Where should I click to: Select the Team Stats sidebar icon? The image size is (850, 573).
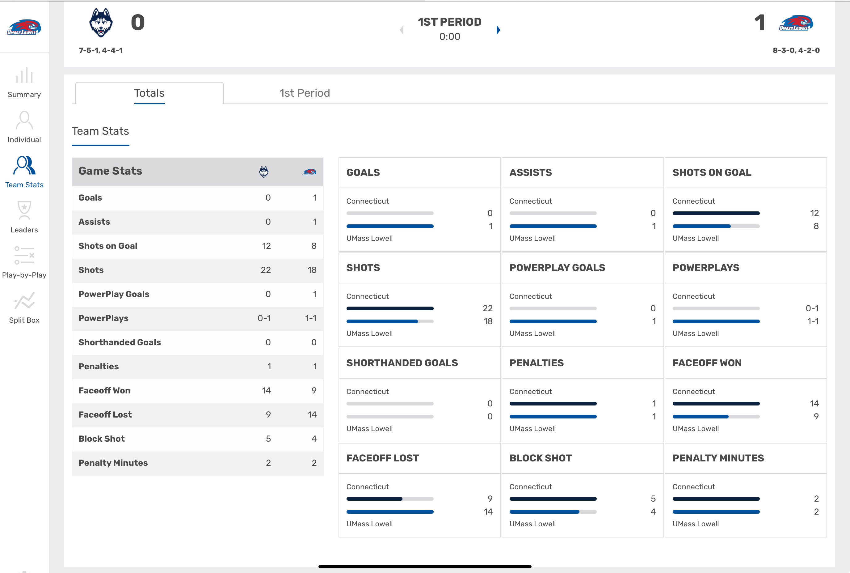pyautogui.click(x=24, y=165)
